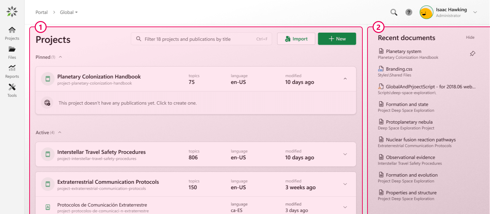Click the search magnifier in the top bar

[394, 12]
